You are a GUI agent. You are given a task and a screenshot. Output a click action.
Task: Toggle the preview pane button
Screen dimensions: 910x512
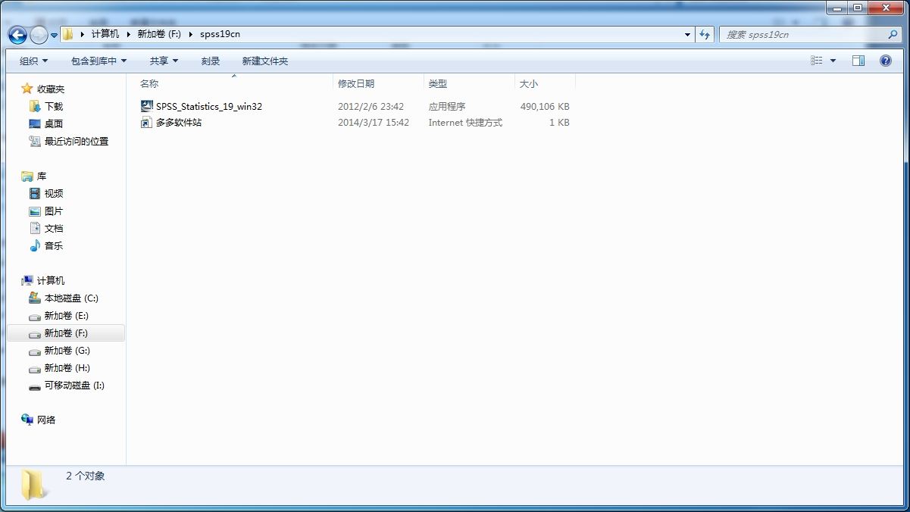click(x=858, y=61)
